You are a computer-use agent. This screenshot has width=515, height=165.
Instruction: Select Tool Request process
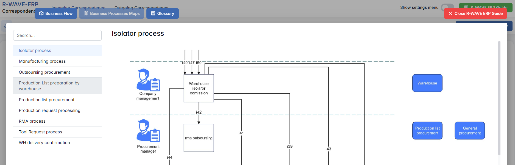point(57,132)
